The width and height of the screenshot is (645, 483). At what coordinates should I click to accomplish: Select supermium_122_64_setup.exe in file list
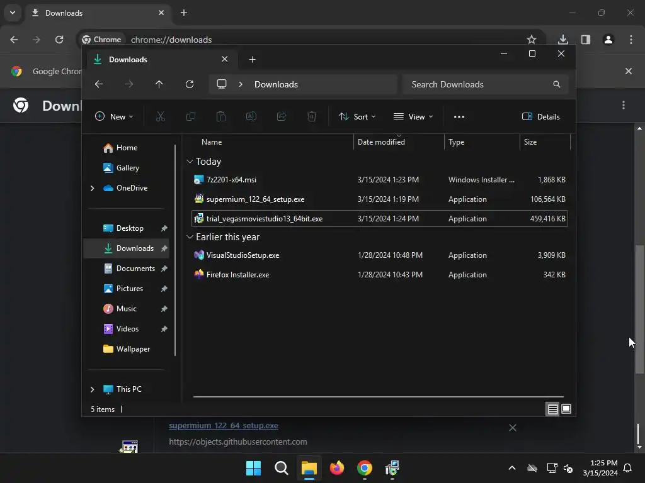click(380, 199)
